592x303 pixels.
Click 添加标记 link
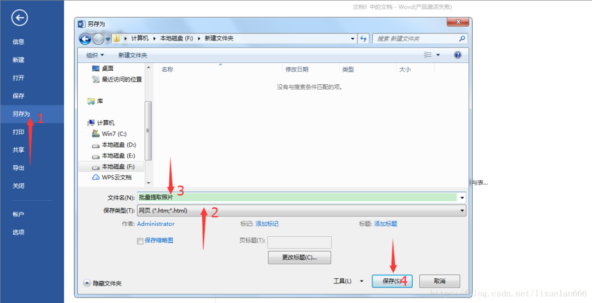(x=267, y=224)
